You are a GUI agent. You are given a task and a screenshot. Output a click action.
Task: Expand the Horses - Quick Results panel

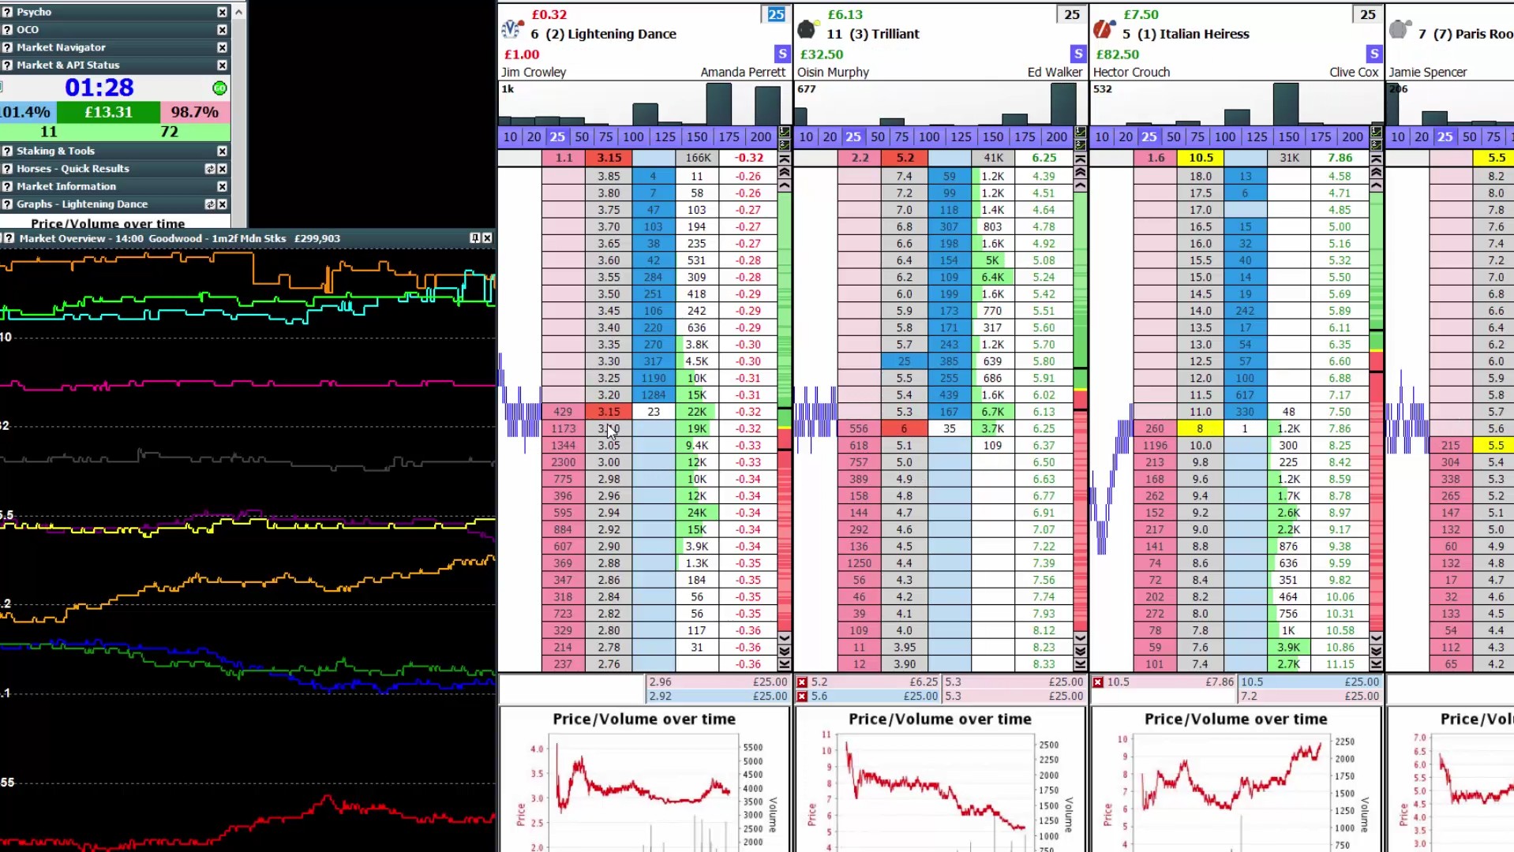(x=115, y=169)
